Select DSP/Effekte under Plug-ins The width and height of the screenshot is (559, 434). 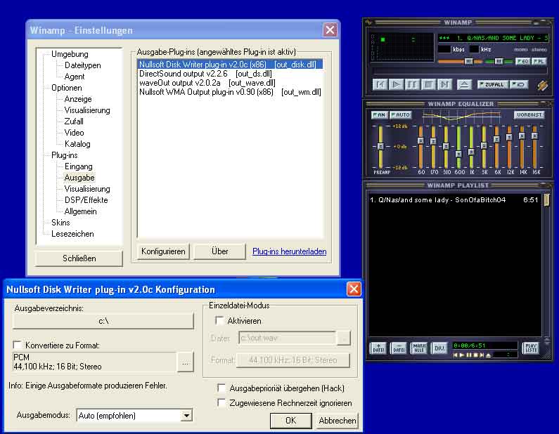(86, 200)
